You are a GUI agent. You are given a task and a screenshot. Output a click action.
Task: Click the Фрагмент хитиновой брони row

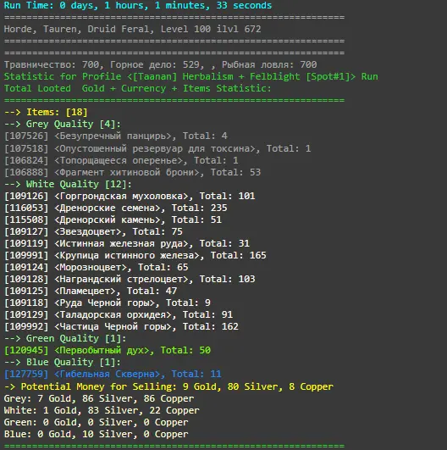132,172
